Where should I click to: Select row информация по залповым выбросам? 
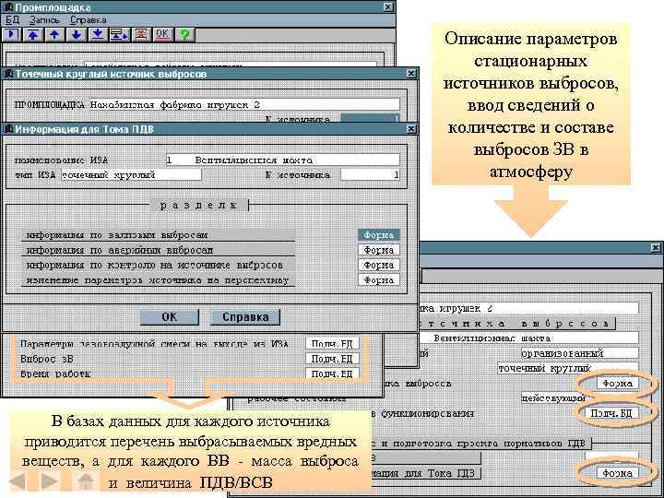158,235
